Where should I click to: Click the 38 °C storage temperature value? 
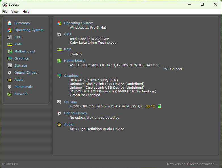(x=150, y=106)
